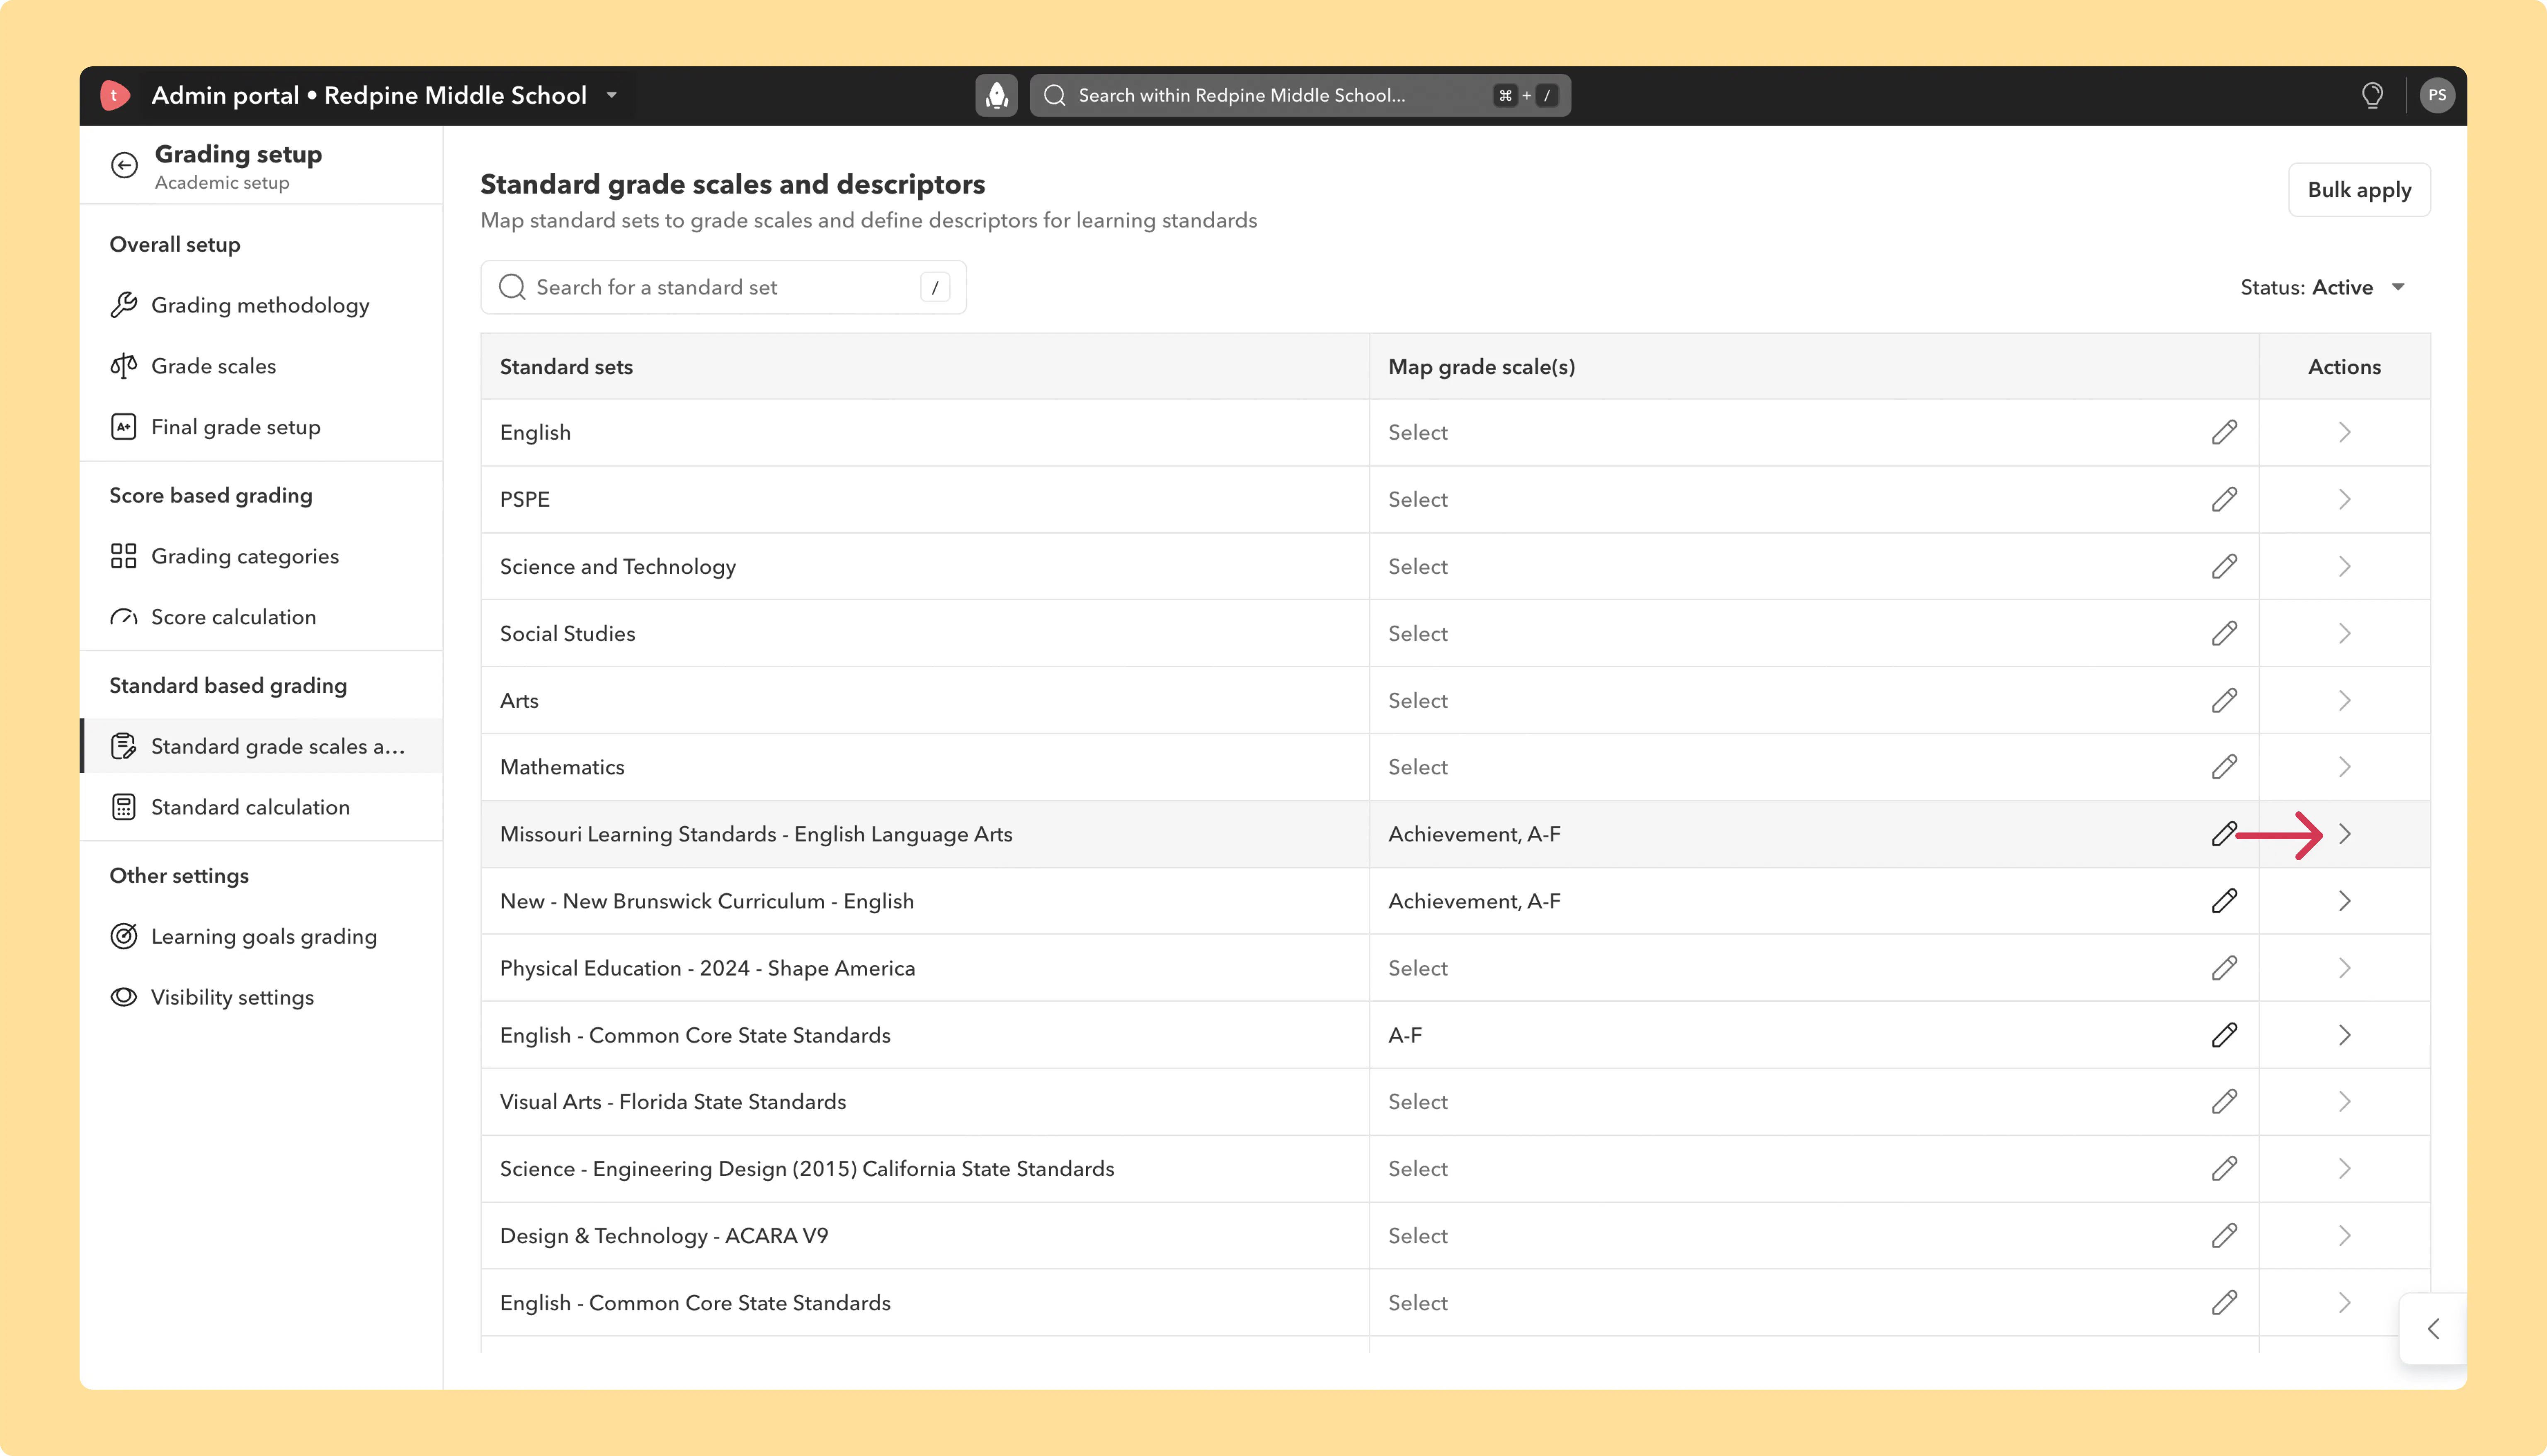
Task: Open Final grade setup
Action: [261, 427]
